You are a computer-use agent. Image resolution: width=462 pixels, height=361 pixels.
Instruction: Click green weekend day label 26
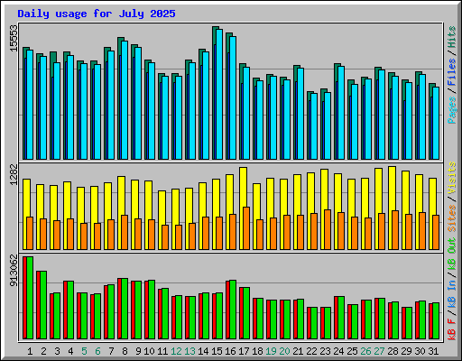coord(365,351)
